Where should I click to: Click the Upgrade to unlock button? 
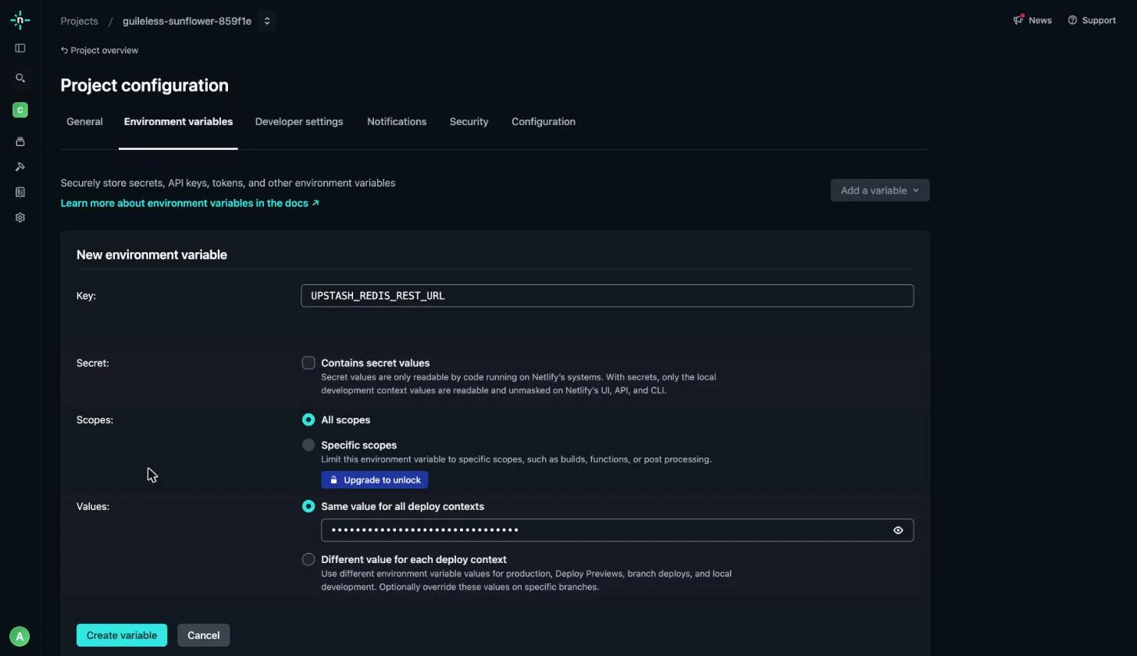click(x=375, y=480)
